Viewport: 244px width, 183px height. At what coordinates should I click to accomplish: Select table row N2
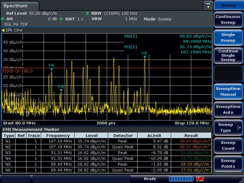107,147
